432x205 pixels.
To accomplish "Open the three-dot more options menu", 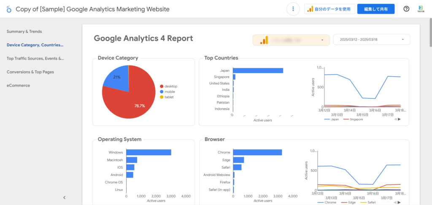I will click(293, 9).
